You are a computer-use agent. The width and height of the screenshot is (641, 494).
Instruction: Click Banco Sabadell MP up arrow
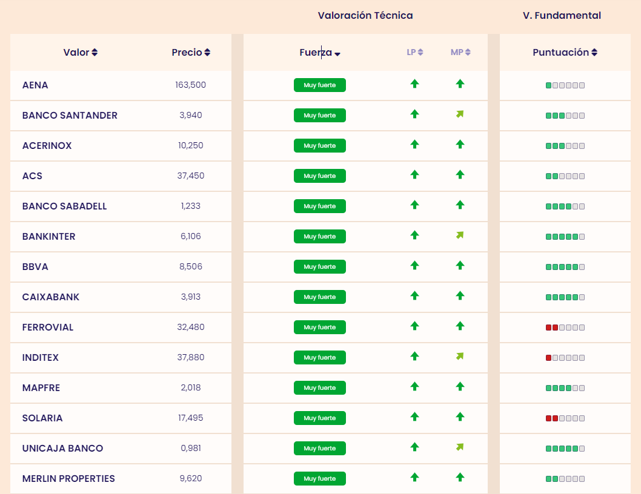460,205
